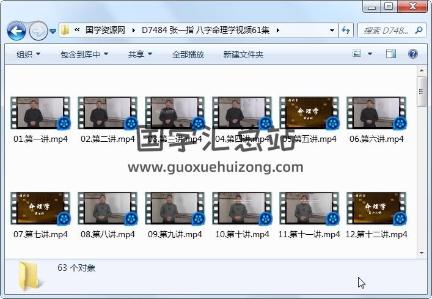
Task: Click 全部播放 in the toolbar
Action: coord(188,54)
